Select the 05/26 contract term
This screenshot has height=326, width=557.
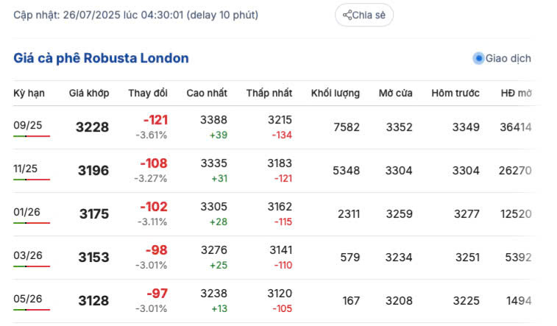pyautogui.click(x=28, y=299)
